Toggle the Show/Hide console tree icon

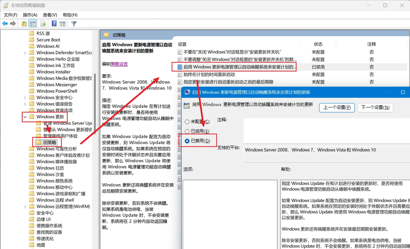(33, 24)
